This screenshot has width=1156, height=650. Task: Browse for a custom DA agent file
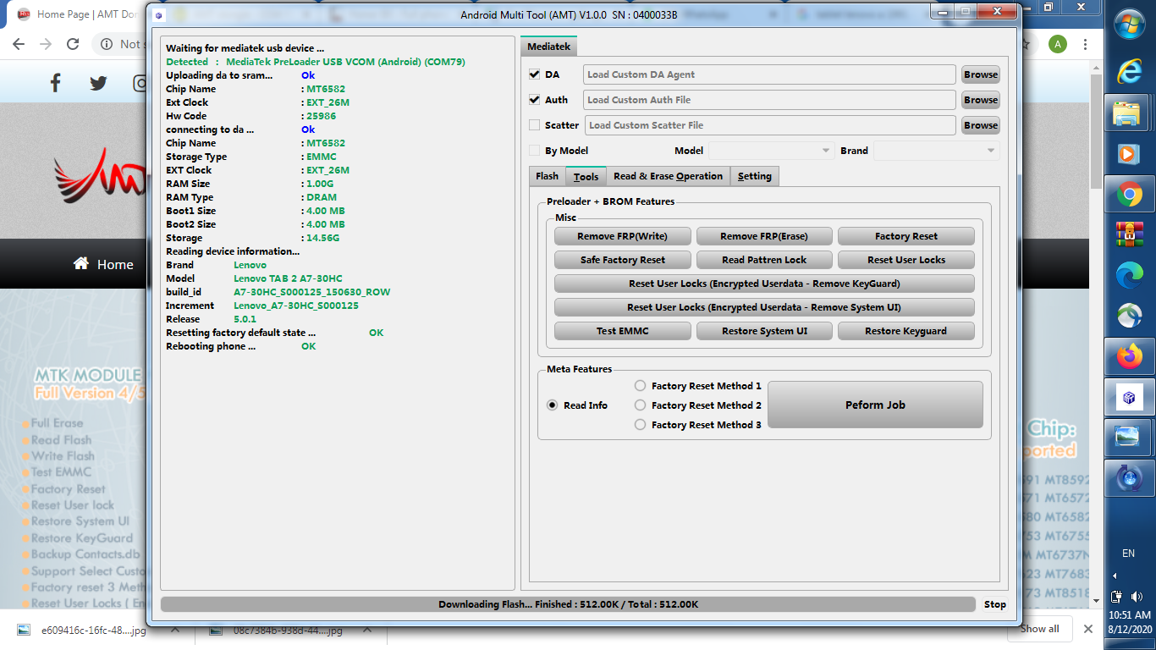pos(981,74)
